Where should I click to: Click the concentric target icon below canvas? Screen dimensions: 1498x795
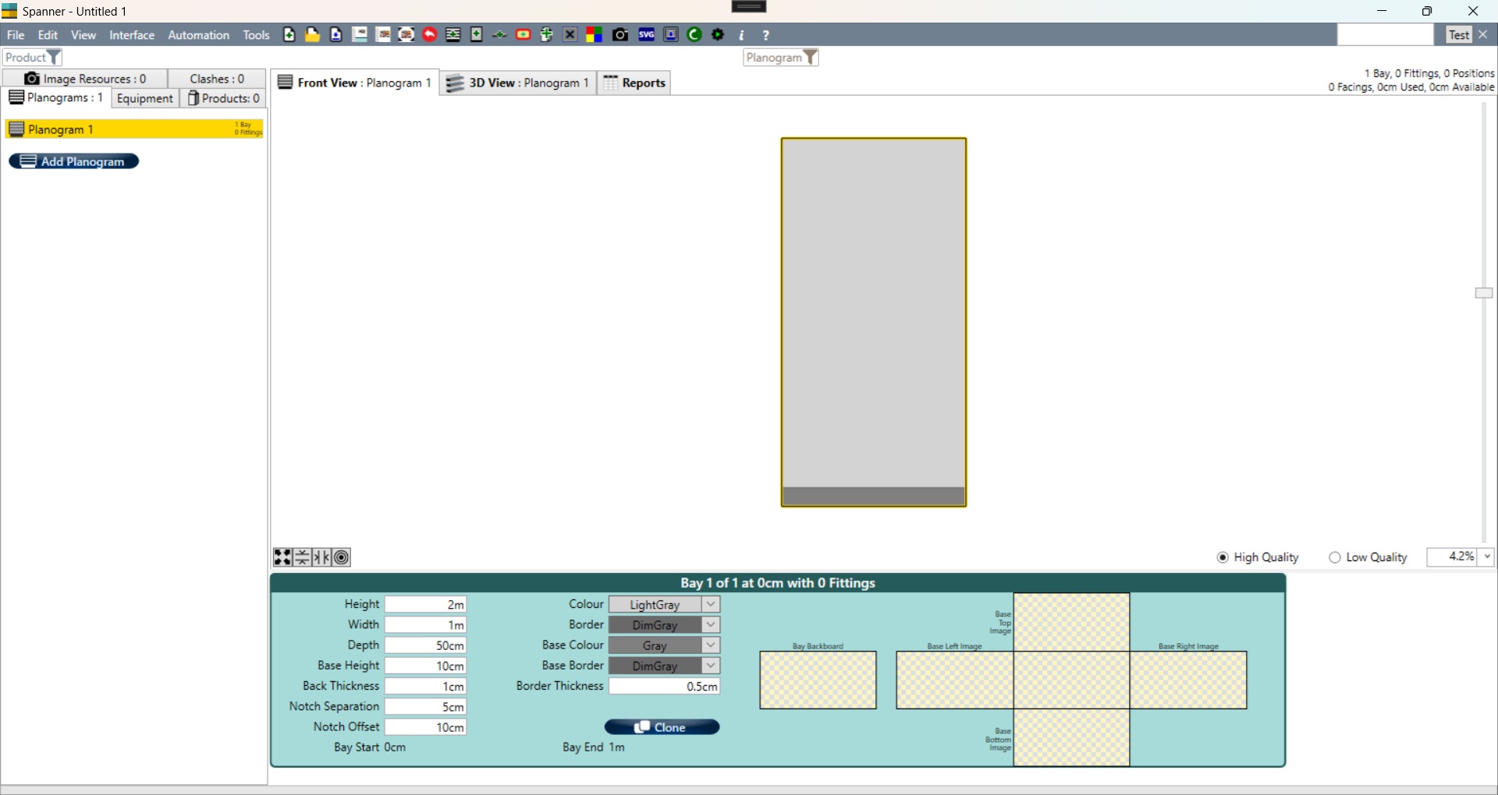click(x=342, y=557)
